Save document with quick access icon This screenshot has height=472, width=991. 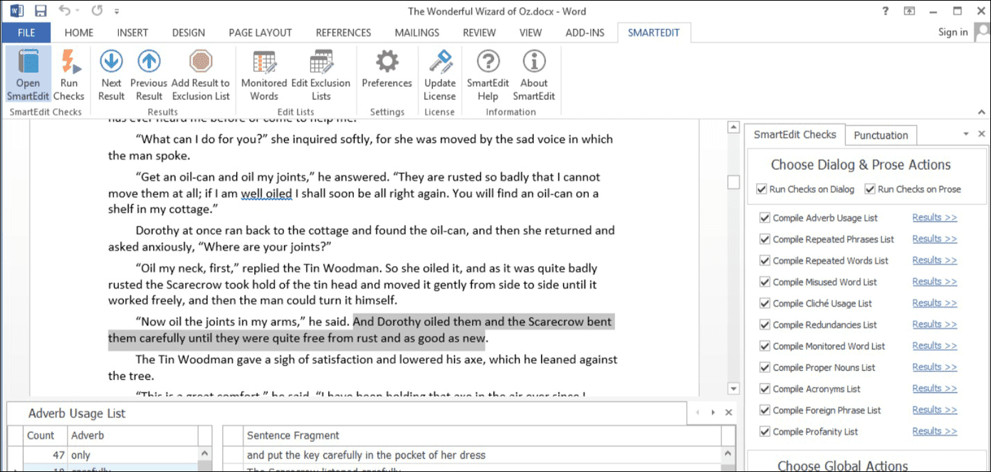pyautogui.click(x=41, y=11)
